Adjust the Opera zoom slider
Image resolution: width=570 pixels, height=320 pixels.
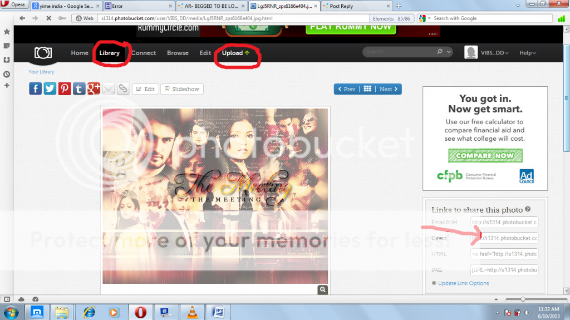pos(522,299)
